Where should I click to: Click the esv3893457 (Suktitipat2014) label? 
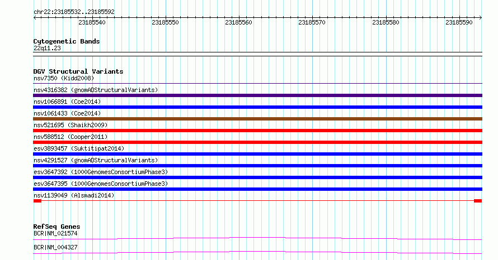point(79,148)
